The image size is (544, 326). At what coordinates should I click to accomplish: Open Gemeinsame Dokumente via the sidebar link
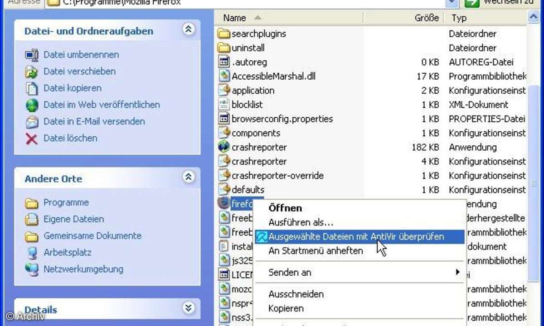point(92,236)
